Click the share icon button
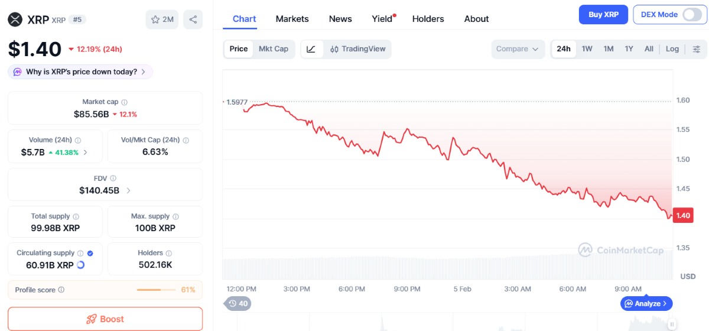Screen dimensions: 709x331 193,20
